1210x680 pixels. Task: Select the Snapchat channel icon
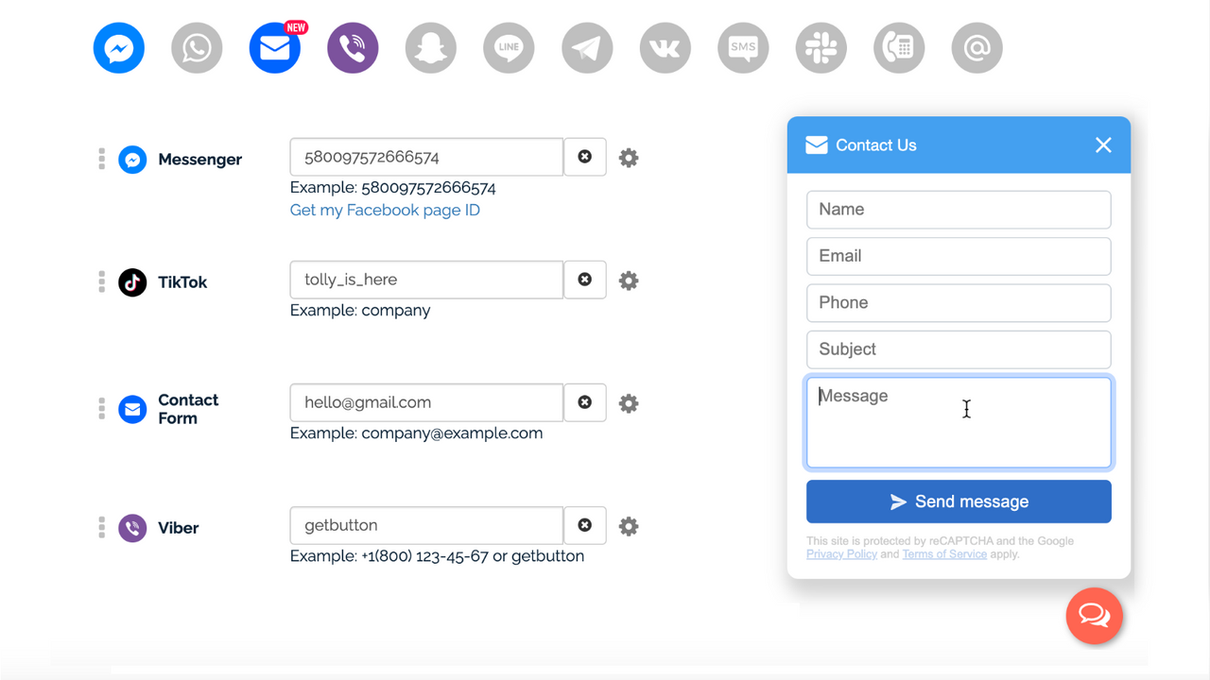click(x=431, y=48)
